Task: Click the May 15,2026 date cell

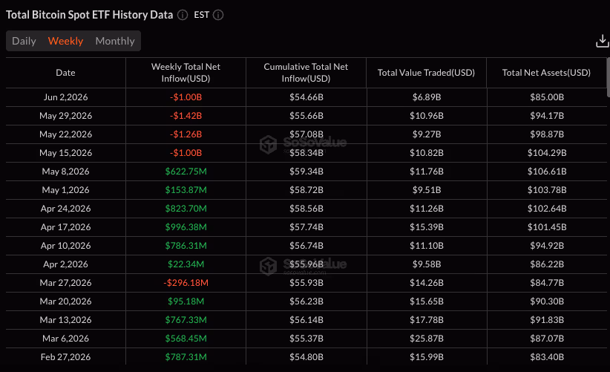Action: click(66, 153)
